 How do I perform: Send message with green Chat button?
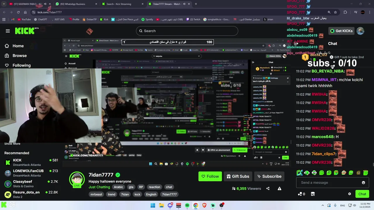click(x=362, y=194)
